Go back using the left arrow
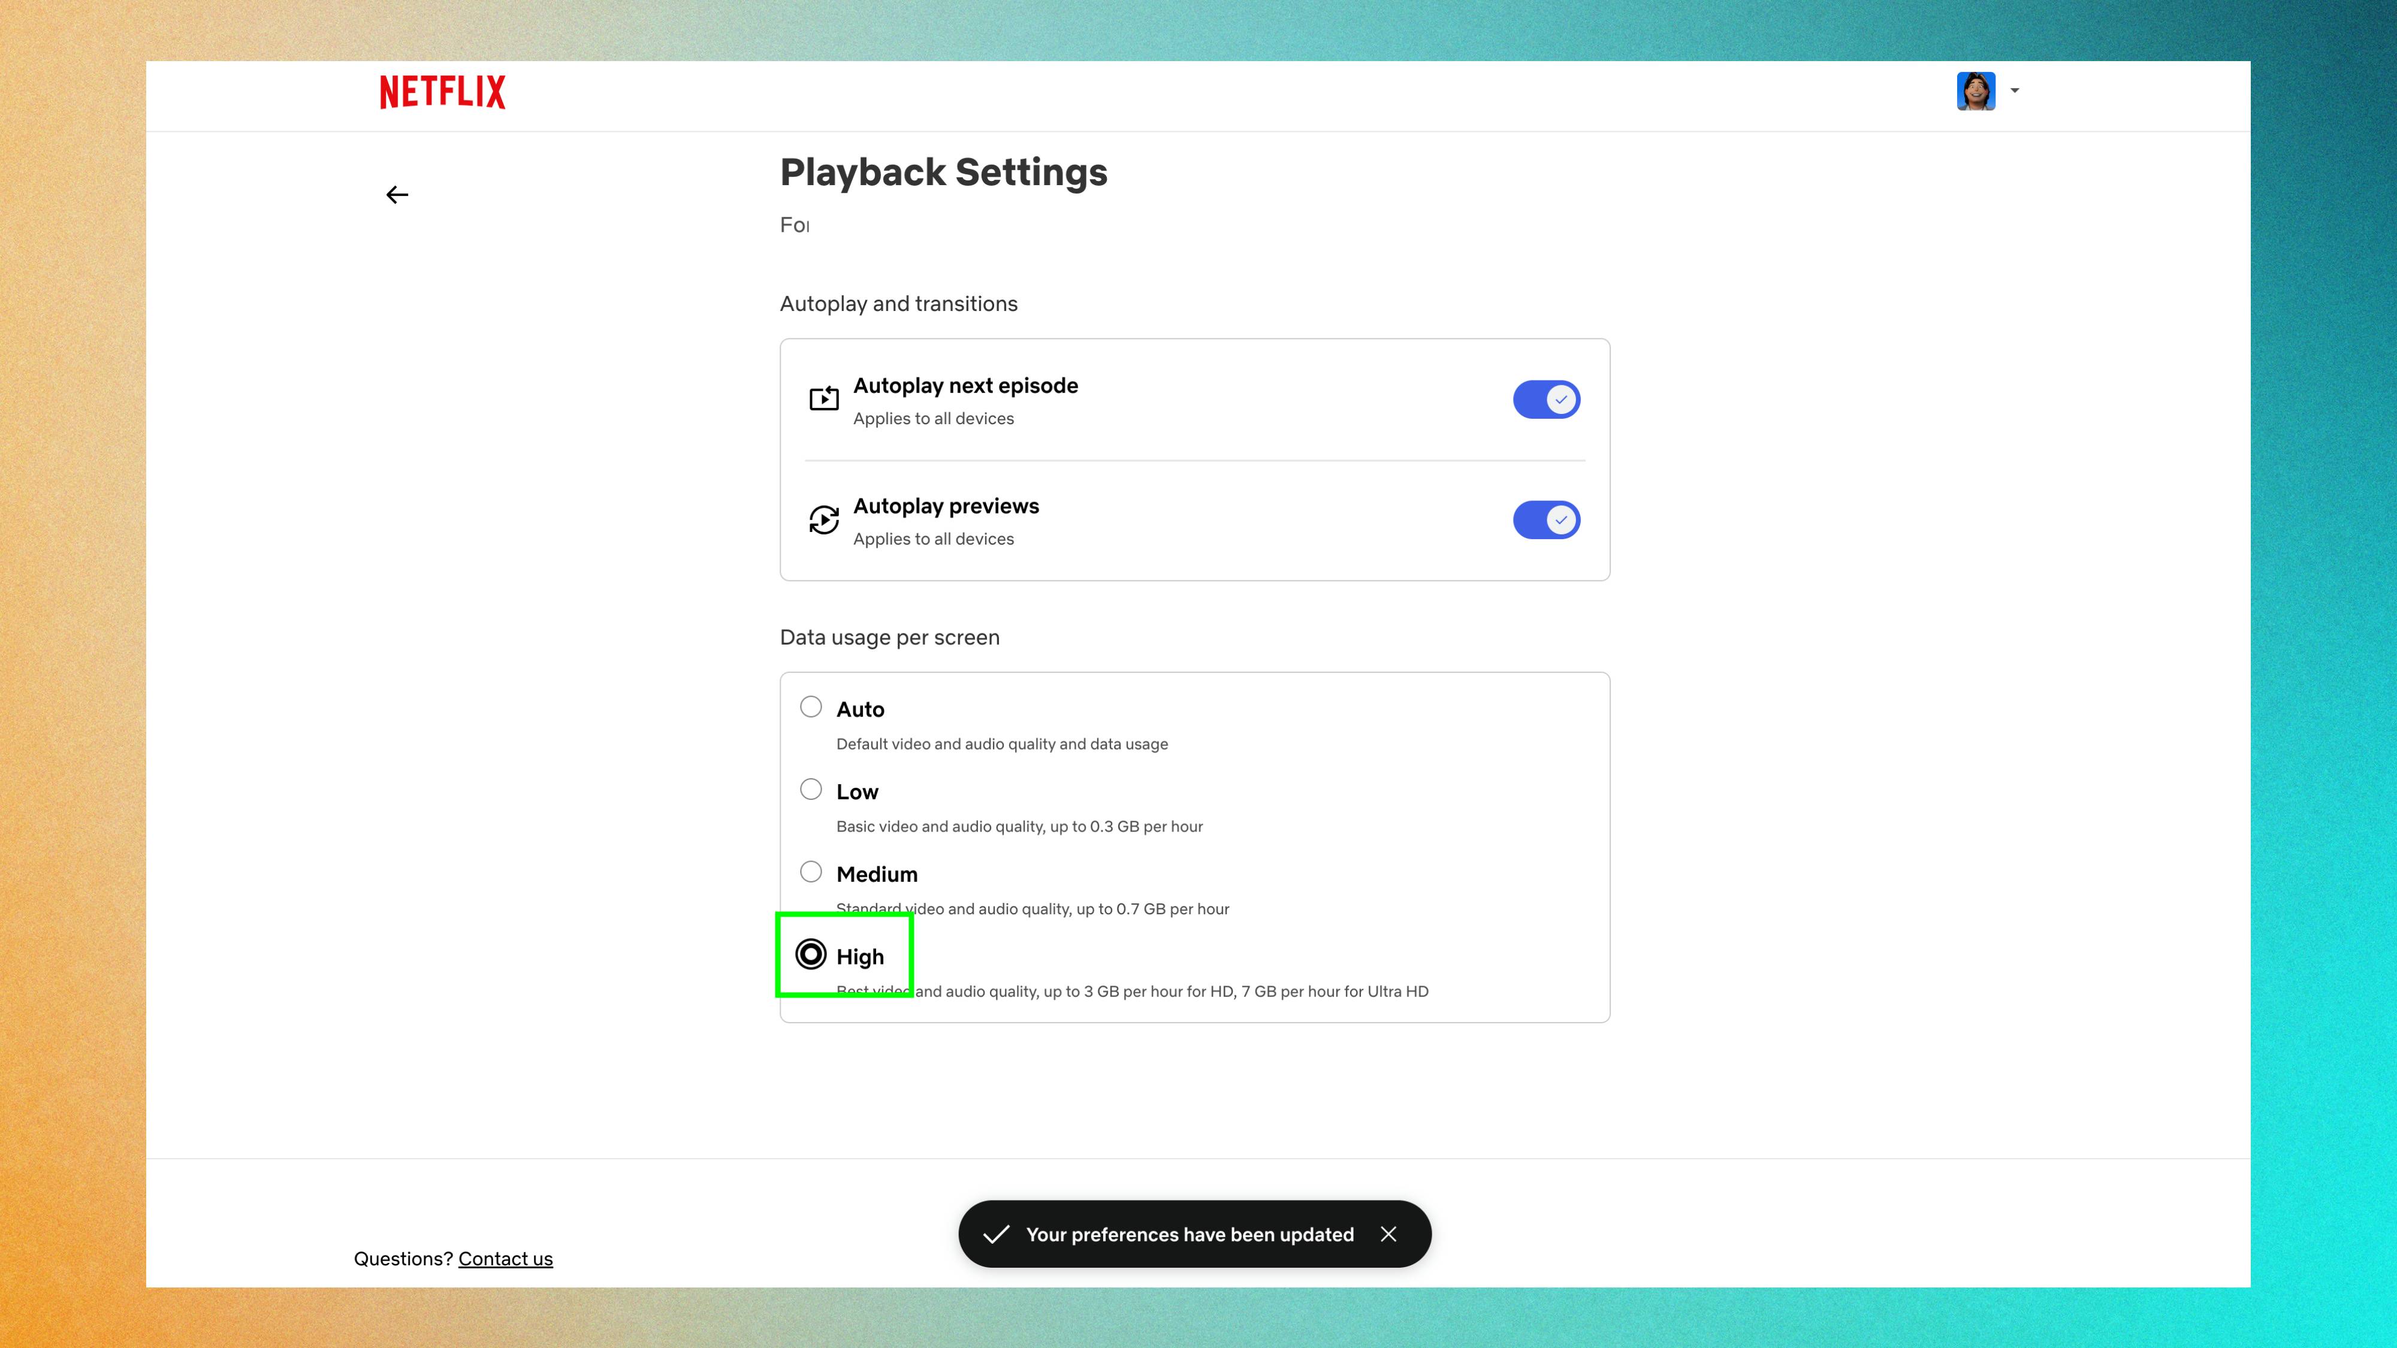The width and height of the screenshot is (2397, 1348). pyautogui.click(x=397, y=195)
